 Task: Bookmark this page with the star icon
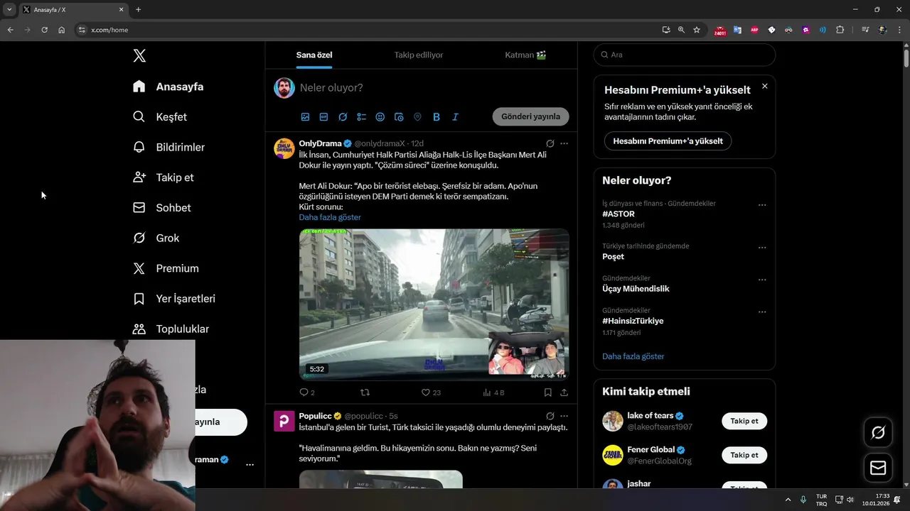click(x=697, y=30)
